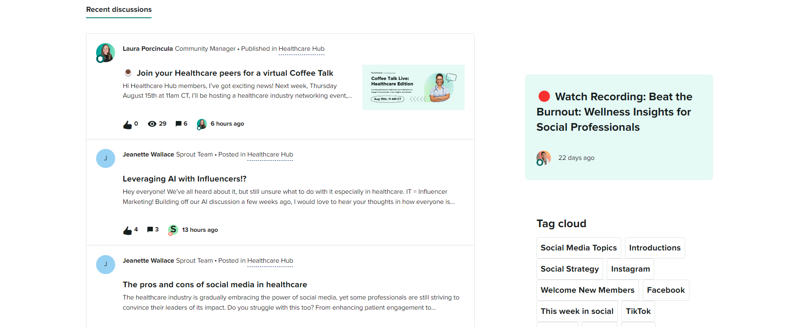791x327 pixels.
Task: Open Laura Porcincula's profile avatar
Action: [x=105, y=53]
